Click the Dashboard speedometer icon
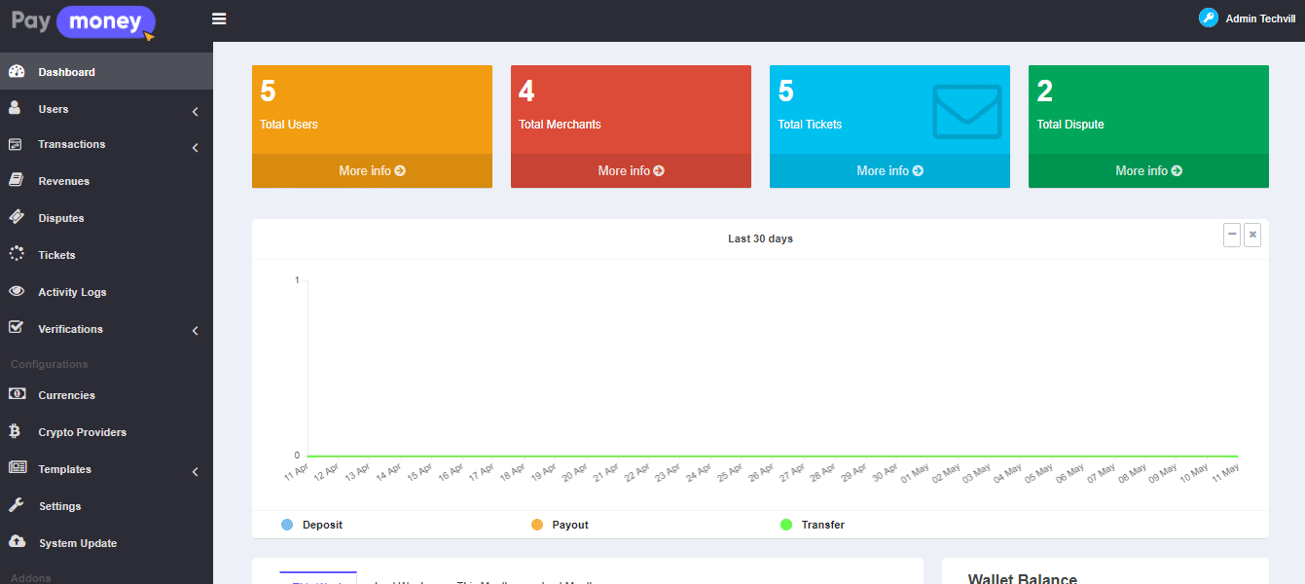1305x584 pixels. pos(16,71)
